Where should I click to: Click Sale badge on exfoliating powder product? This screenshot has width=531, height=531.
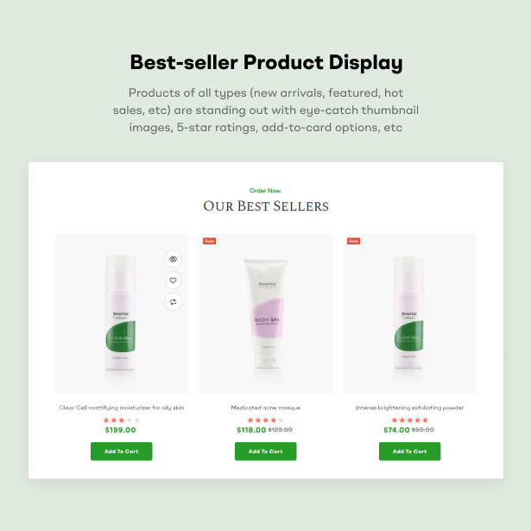[x=353, y=241]
